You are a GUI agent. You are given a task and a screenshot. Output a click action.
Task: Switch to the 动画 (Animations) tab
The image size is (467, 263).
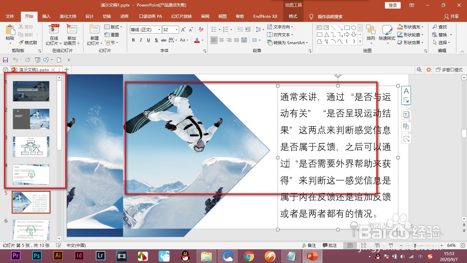pos(124,16)
